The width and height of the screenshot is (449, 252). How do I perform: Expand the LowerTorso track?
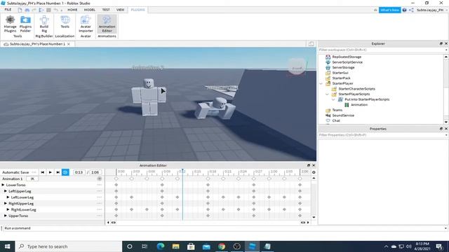click(x=3, y=185)
